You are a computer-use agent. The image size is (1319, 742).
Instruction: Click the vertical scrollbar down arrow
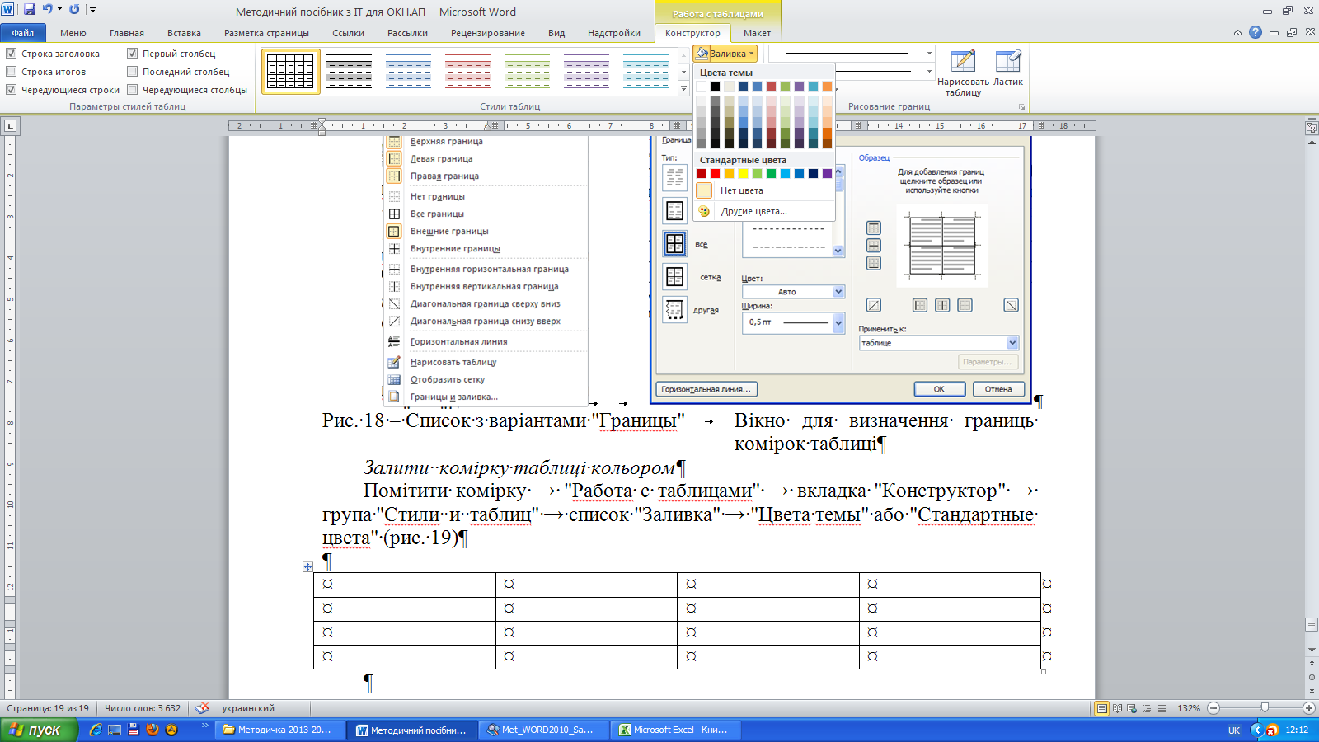1312,650
